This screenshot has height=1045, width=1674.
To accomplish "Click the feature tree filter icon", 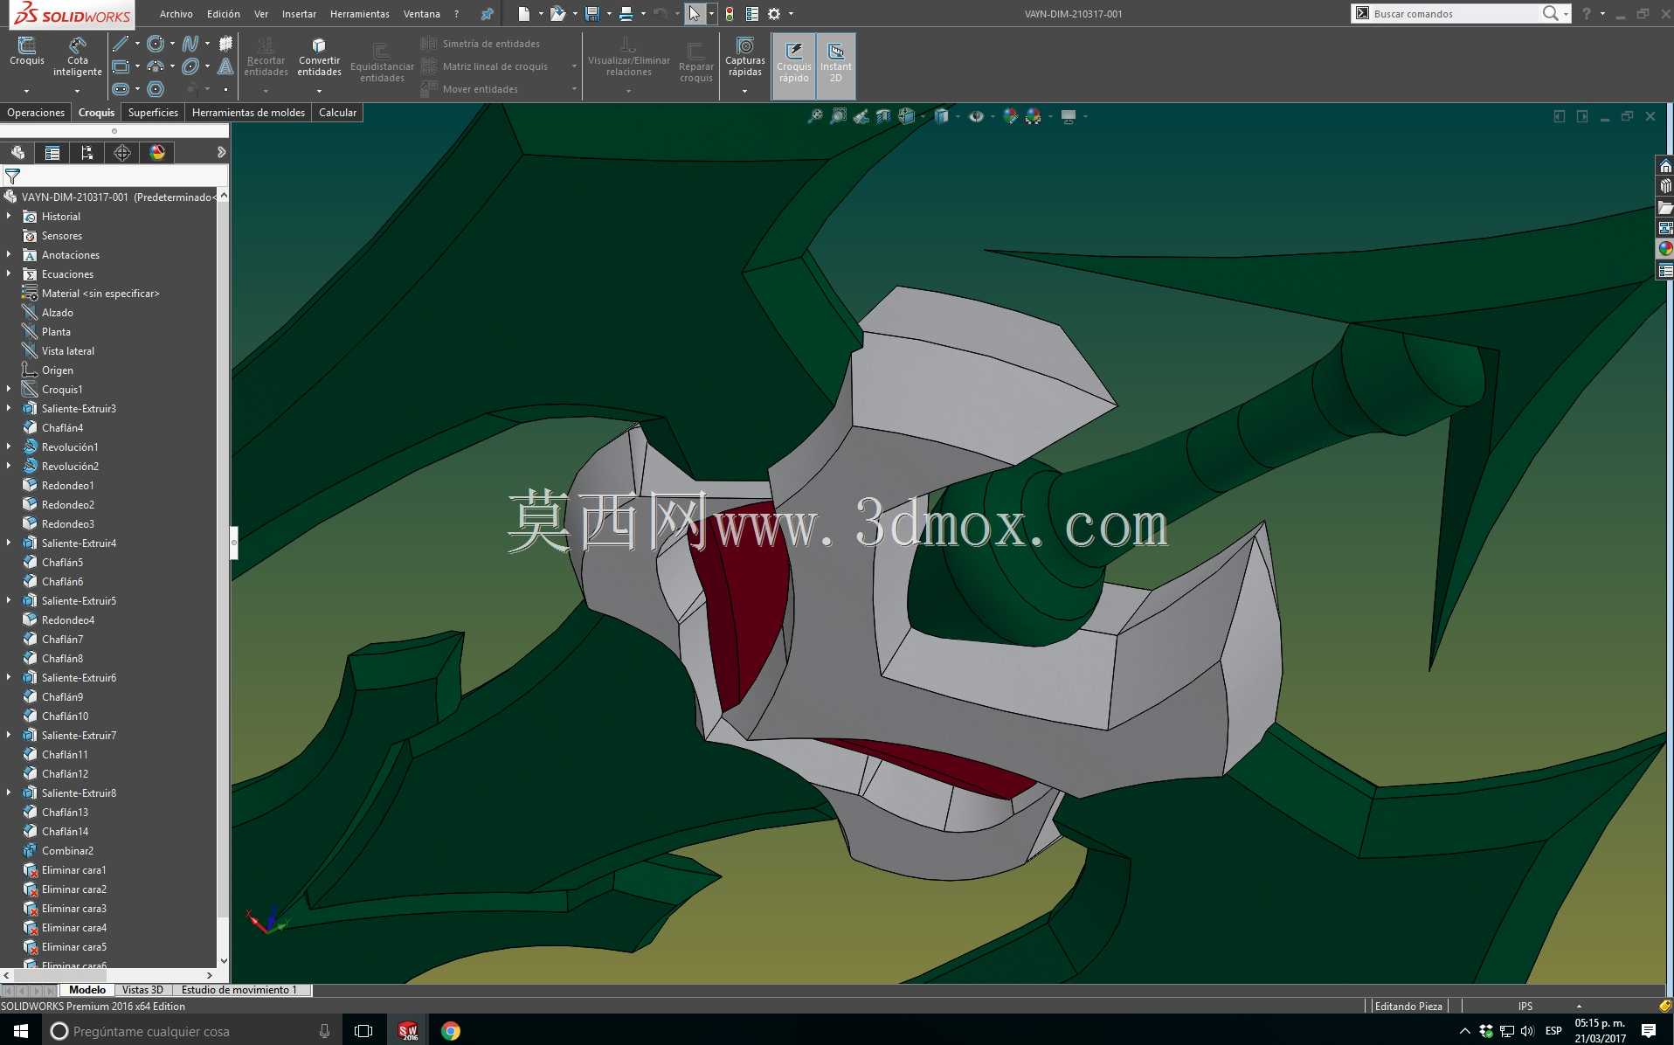I will point(12,176).
